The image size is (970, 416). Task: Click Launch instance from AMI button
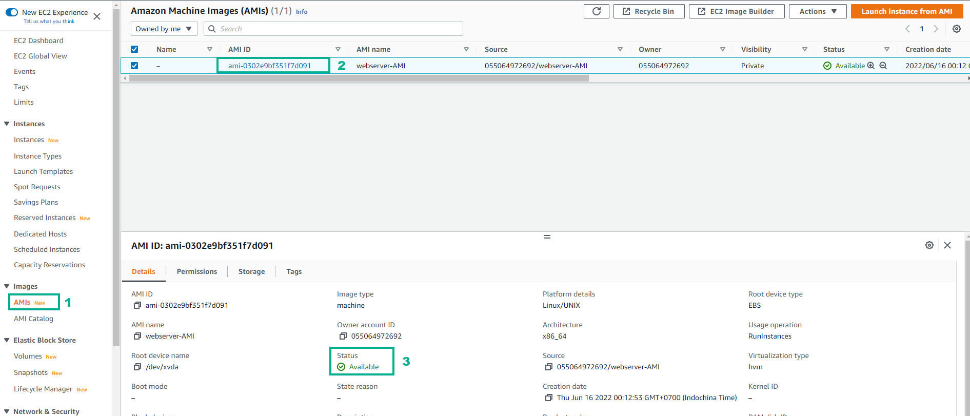click(x=906, y=11)
